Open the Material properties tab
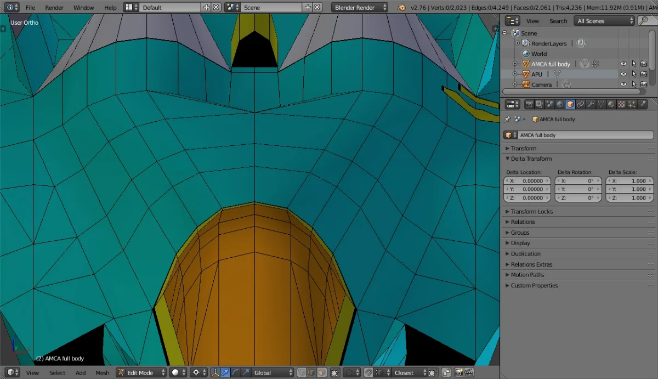The image size is (658, 379). point(611,104)
